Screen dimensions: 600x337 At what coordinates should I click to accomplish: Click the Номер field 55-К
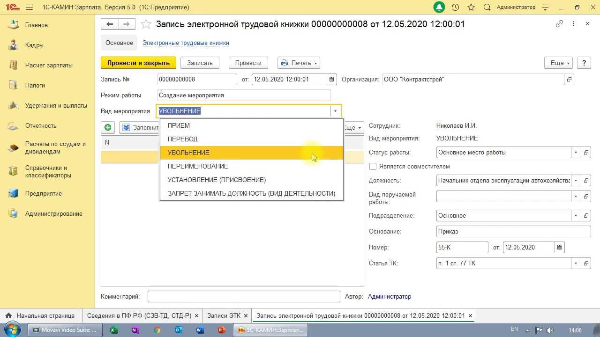pos(462,248)
